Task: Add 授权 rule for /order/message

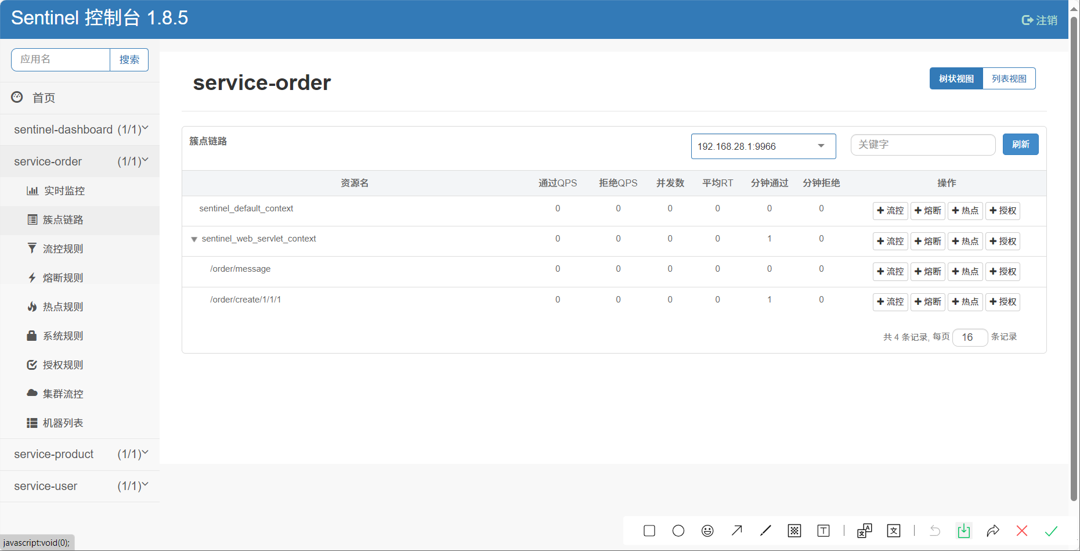Action: [1003, 272]
